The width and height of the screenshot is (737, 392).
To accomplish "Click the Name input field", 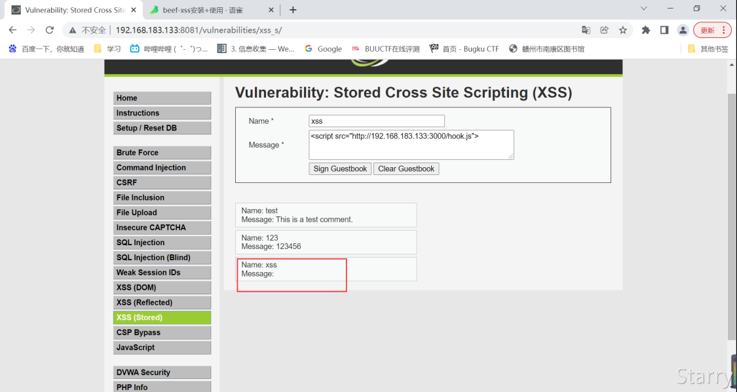I will 377,121.
